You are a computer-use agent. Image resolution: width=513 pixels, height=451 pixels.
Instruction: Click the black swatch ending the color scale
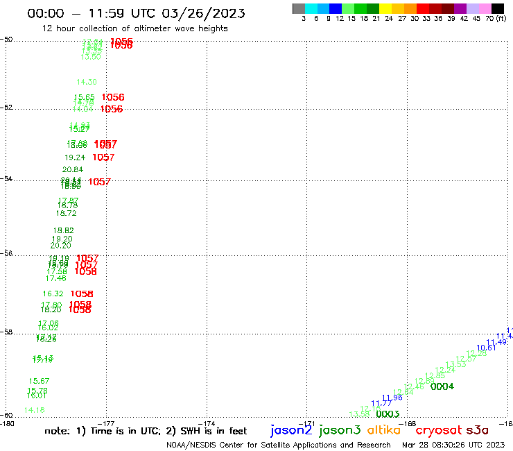click(497, 9)
